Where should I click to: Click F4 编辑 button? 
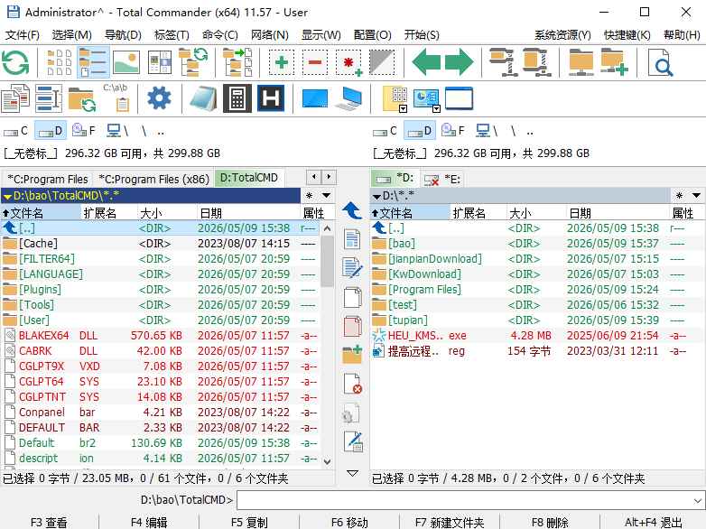coord(149,523)
